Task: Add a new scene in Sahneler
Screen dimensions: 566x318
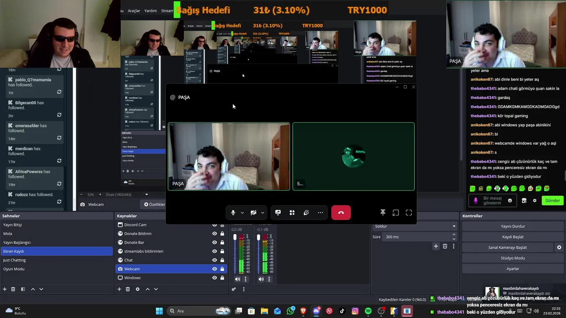Action: click(5, 289)
